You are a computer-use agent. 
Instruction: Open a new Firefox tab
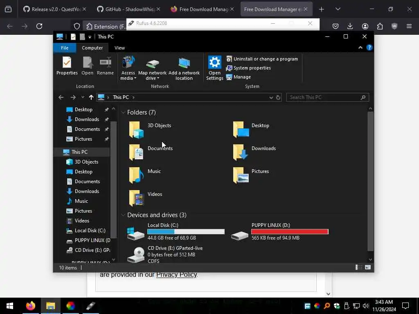click(x=322, y=9)
